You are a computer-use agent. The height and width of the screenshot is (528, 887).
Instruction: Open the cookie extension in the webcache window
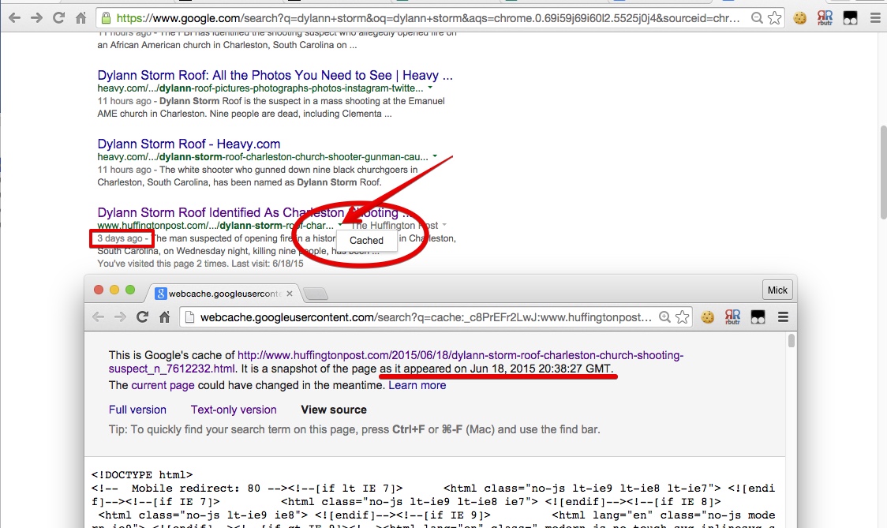pos(708,317)
